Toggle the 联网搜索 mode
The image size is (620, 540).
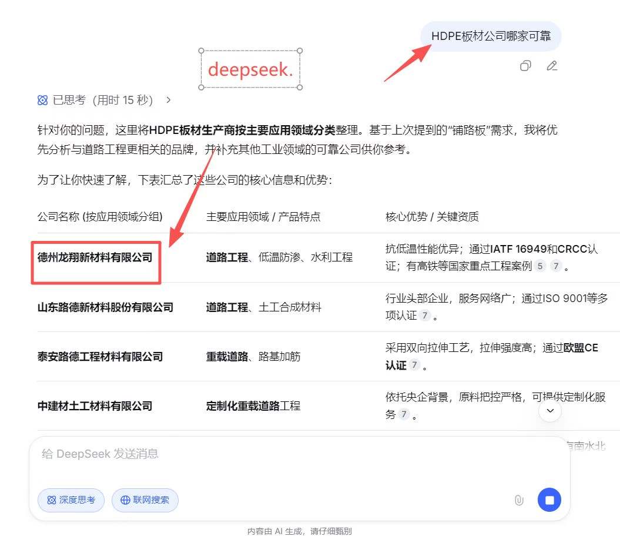[x=145, y=500]
